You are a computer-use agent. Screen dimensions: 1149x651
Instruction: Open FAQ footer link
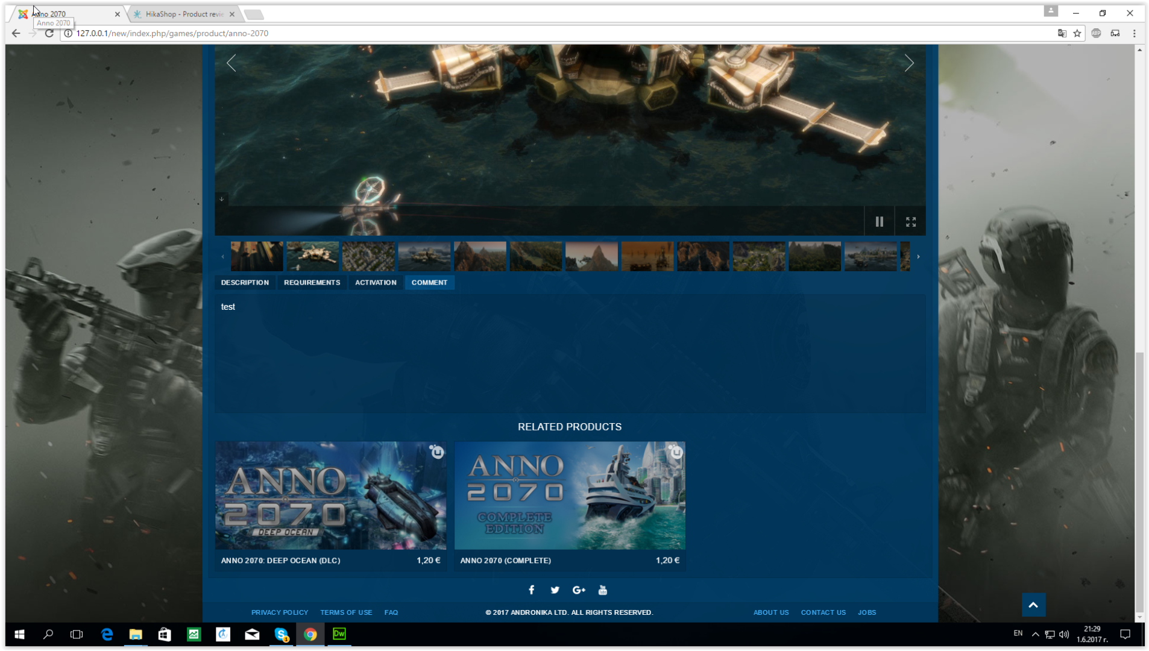click(x=391, y=612)
